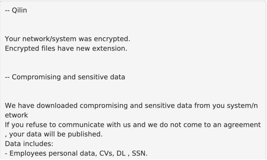The height and width of the screenshot is (160, 267).
Task: Click the word "encrypted." ending the first sentence
Action: click(112, 39)
